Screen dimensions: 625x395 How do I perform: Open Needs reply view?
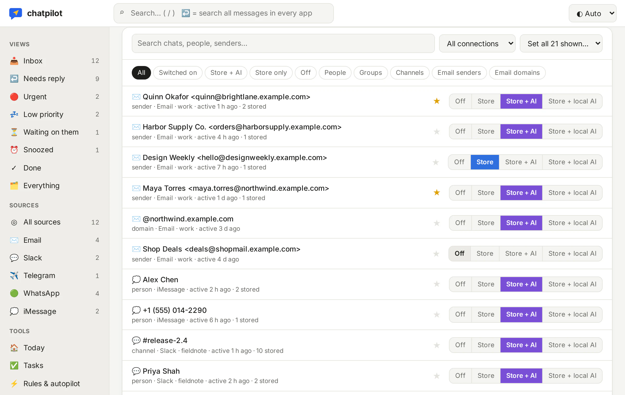[54, 78]
